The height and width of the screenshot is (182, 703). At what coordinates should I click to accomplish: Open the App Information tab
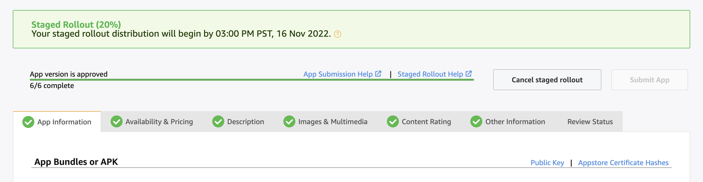click(x=64, y=122)
